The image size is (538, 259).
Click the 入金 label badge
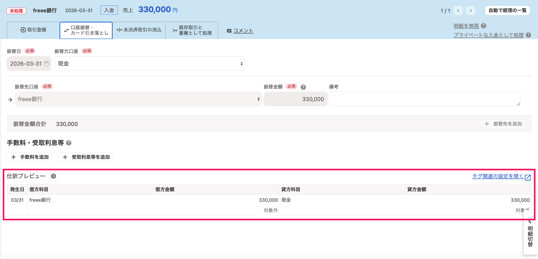[109, 10]
